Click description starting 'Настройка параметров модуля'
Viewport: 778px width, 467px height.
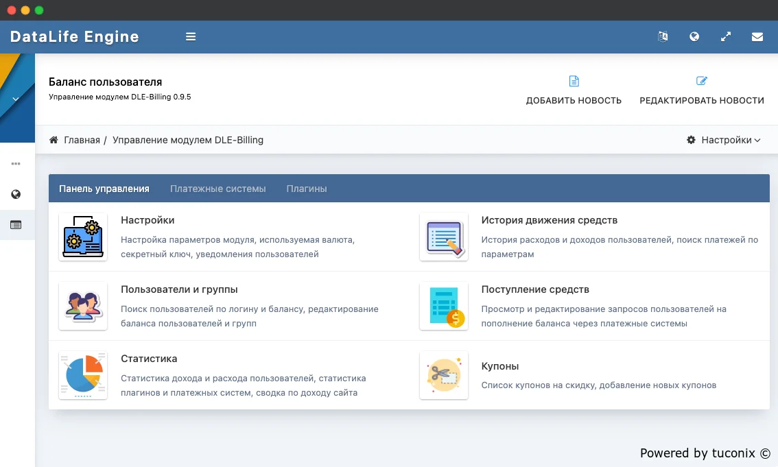click(x=237, y=247)
